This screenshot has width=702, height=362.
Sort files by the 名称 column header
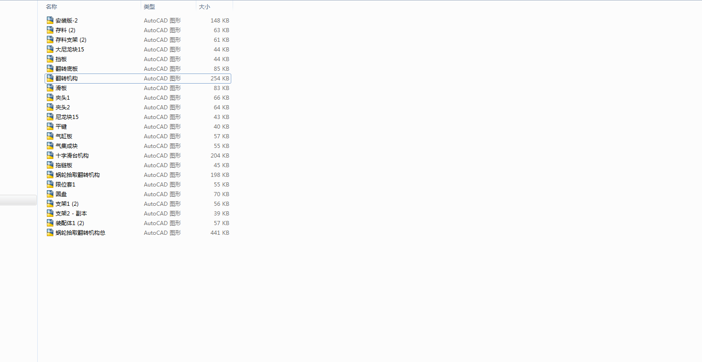click(x=51, y=6)
